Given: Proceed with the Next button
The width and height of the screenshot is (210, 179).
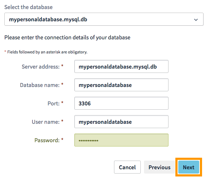Looking at the screenshot, I should [x=189, y=167].
